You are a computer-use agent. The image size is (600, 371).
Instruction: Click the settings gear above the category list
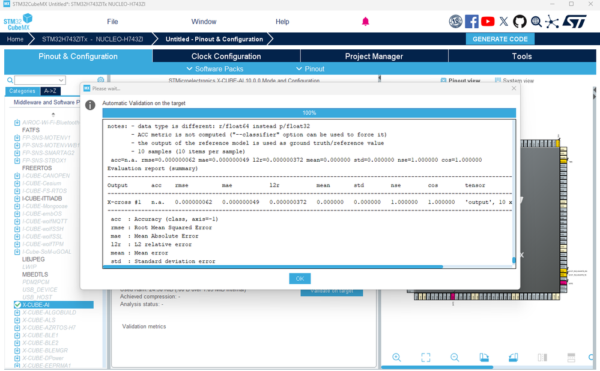[101, 80]
